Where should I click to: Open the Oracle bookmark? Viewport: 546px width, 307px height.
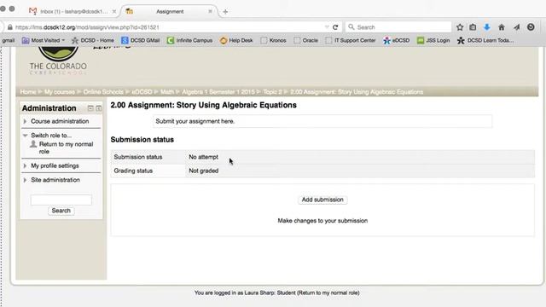(x=306, y=40)
